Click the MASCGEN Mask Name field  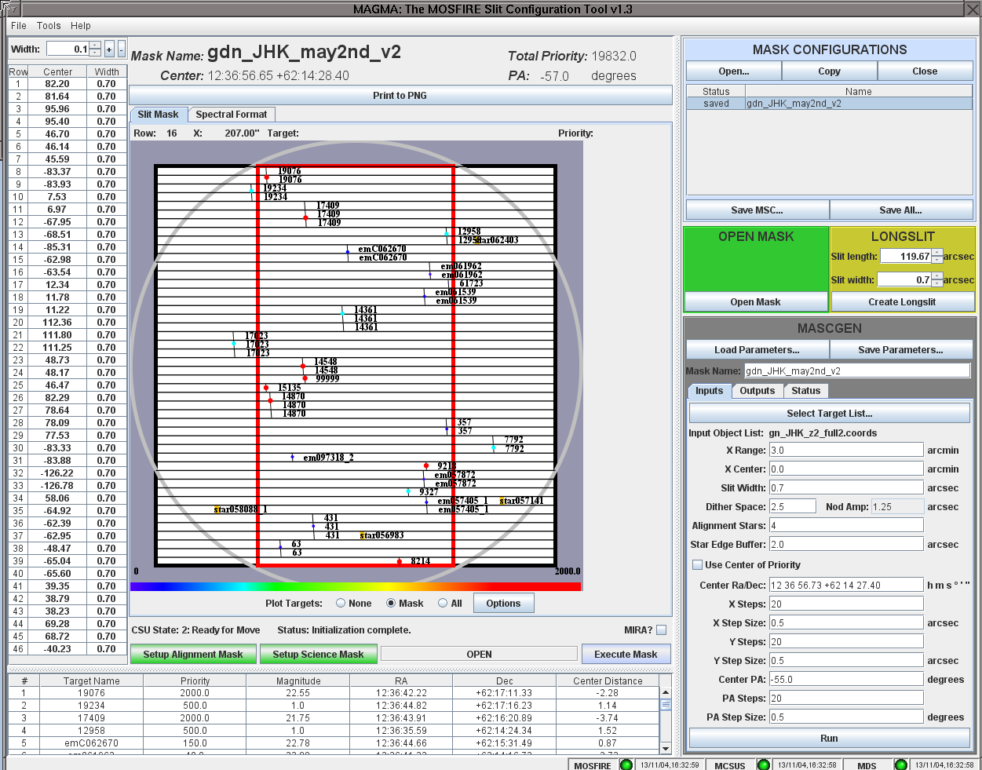[x=857, y=371]
